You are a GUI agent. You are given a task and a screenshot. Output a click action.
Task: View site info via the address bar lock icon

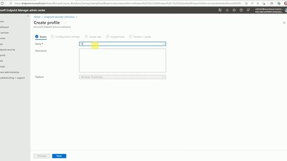tap(11, 3)
